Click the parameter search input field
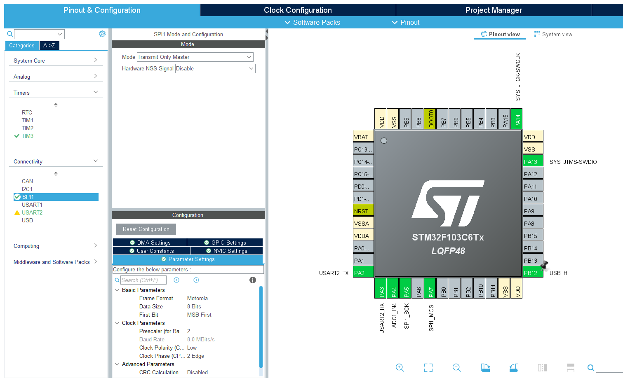 point(143,280)
